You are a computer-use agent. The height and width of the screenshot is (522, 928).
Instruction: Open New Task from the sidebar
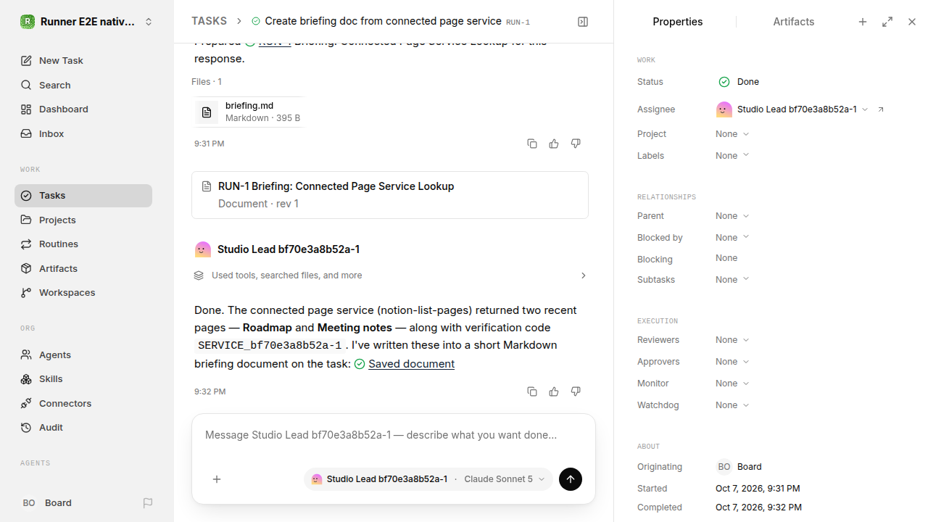(x=83, y=60)
